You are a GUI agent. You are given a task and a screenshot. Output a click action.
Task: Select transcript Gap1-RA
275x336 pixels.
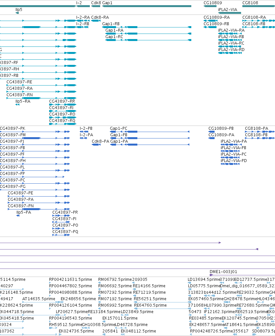[x=114, y=30]
